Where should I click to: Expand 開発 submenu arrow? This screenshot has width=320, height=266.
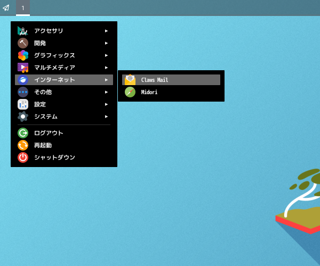106,43
